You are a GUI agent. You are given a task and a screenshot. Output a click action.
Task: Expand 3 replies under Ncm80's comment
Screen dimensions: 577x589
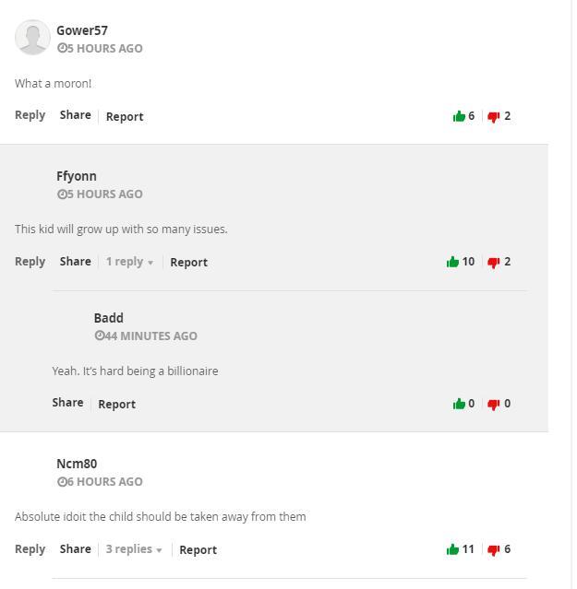[x=133, y=549]
